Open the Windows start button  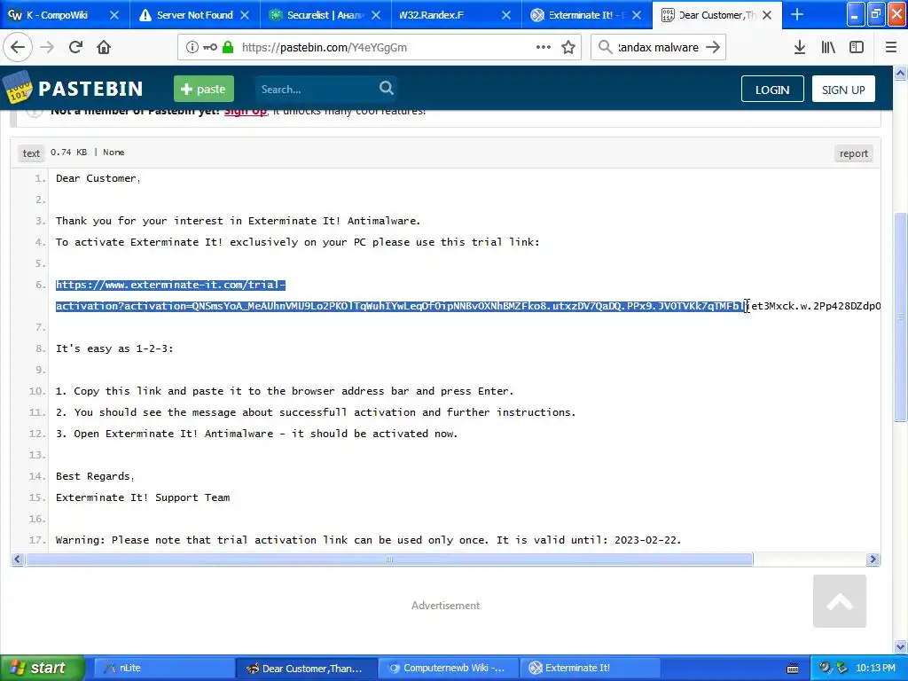[42, 668]
